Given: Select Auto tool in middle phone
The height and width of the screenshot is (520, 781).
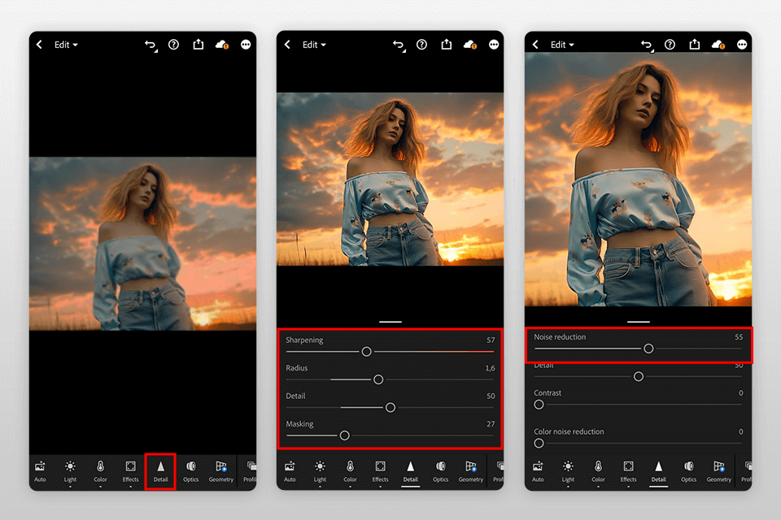Looking at the screenshot, I should point(290,471).
